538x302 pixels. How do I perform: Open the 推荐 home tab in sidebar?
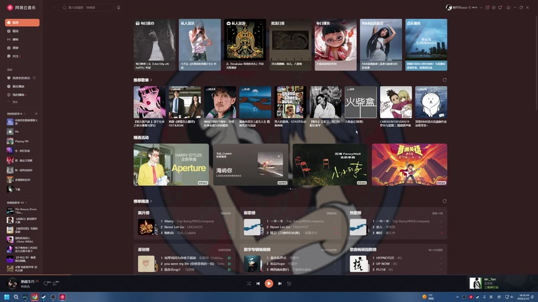(x=22, y=23)
